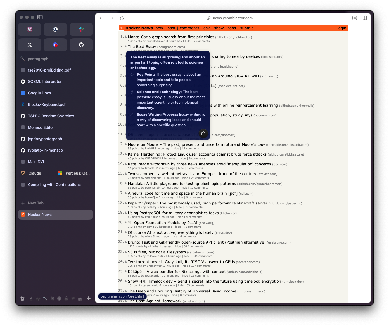This screenshot has height=326, width=389.
Task: Upvote the Kernel Hardening story
Action: 126,154
